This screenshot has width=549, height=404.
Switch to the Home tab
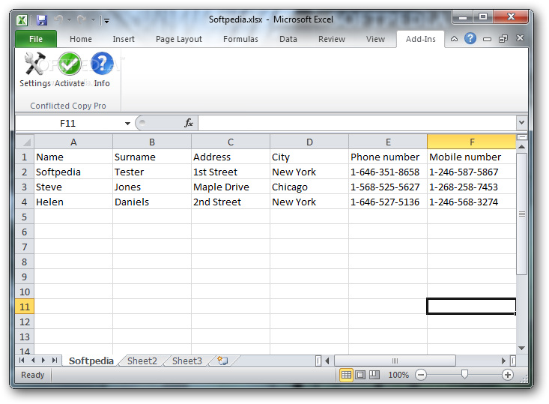tap(81, 39)
